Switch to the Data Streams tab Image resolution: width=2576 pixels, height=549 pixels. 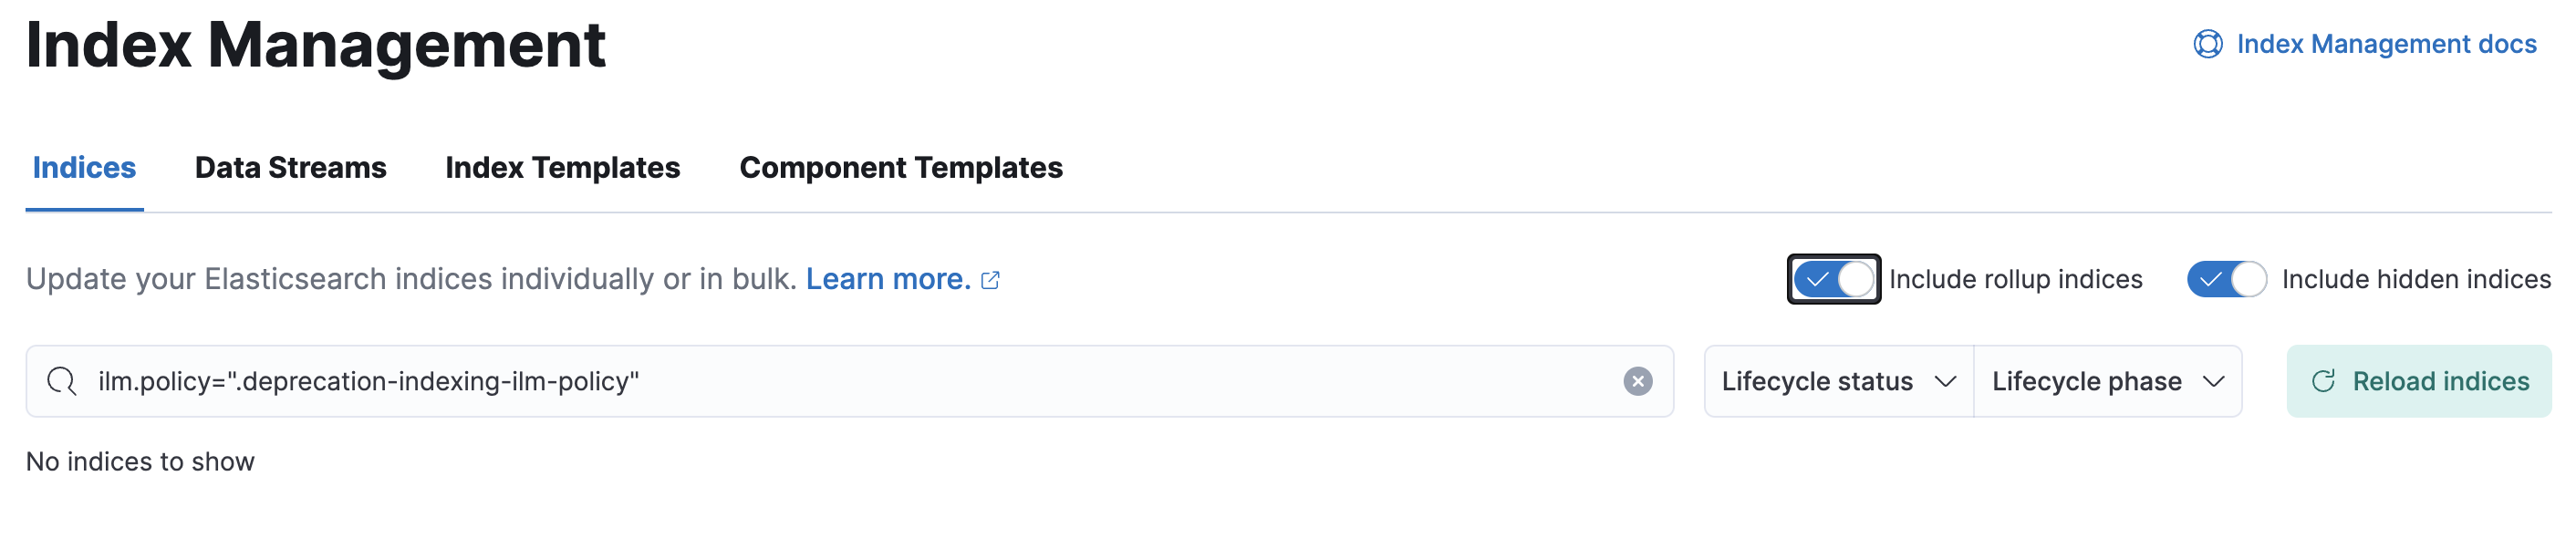pyautogui.click(x=290, y=167)
